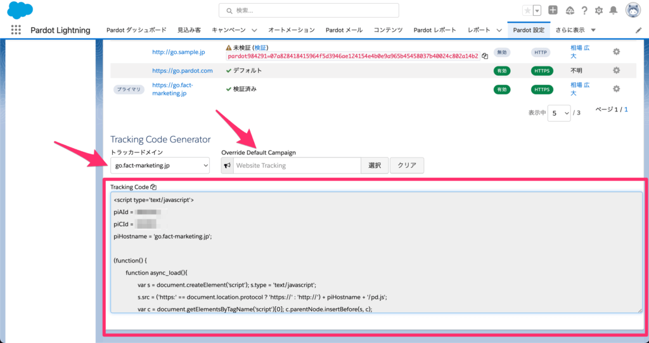Open the トラッカードメイン dropdown
Viewport: 649px width, 343px height.
pyautogui.click(x=160, y=165)
